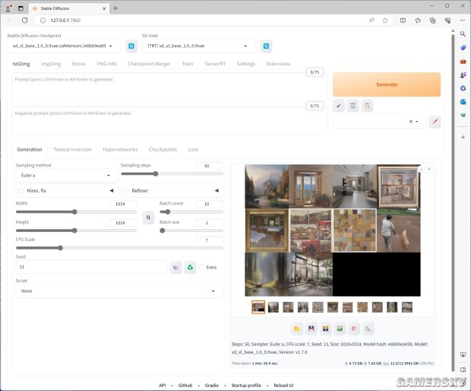Viewport: 471px width, 391px height.
Task: Expand the Refiner section arrow
Action: [217, 191]
